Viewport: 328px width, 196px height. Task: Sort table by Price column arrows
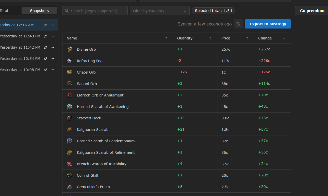click(247, 38)
